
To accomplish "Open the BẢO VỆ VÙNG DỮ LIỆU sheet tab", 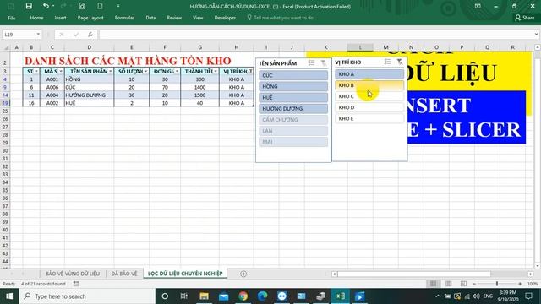I will [73, 274].
